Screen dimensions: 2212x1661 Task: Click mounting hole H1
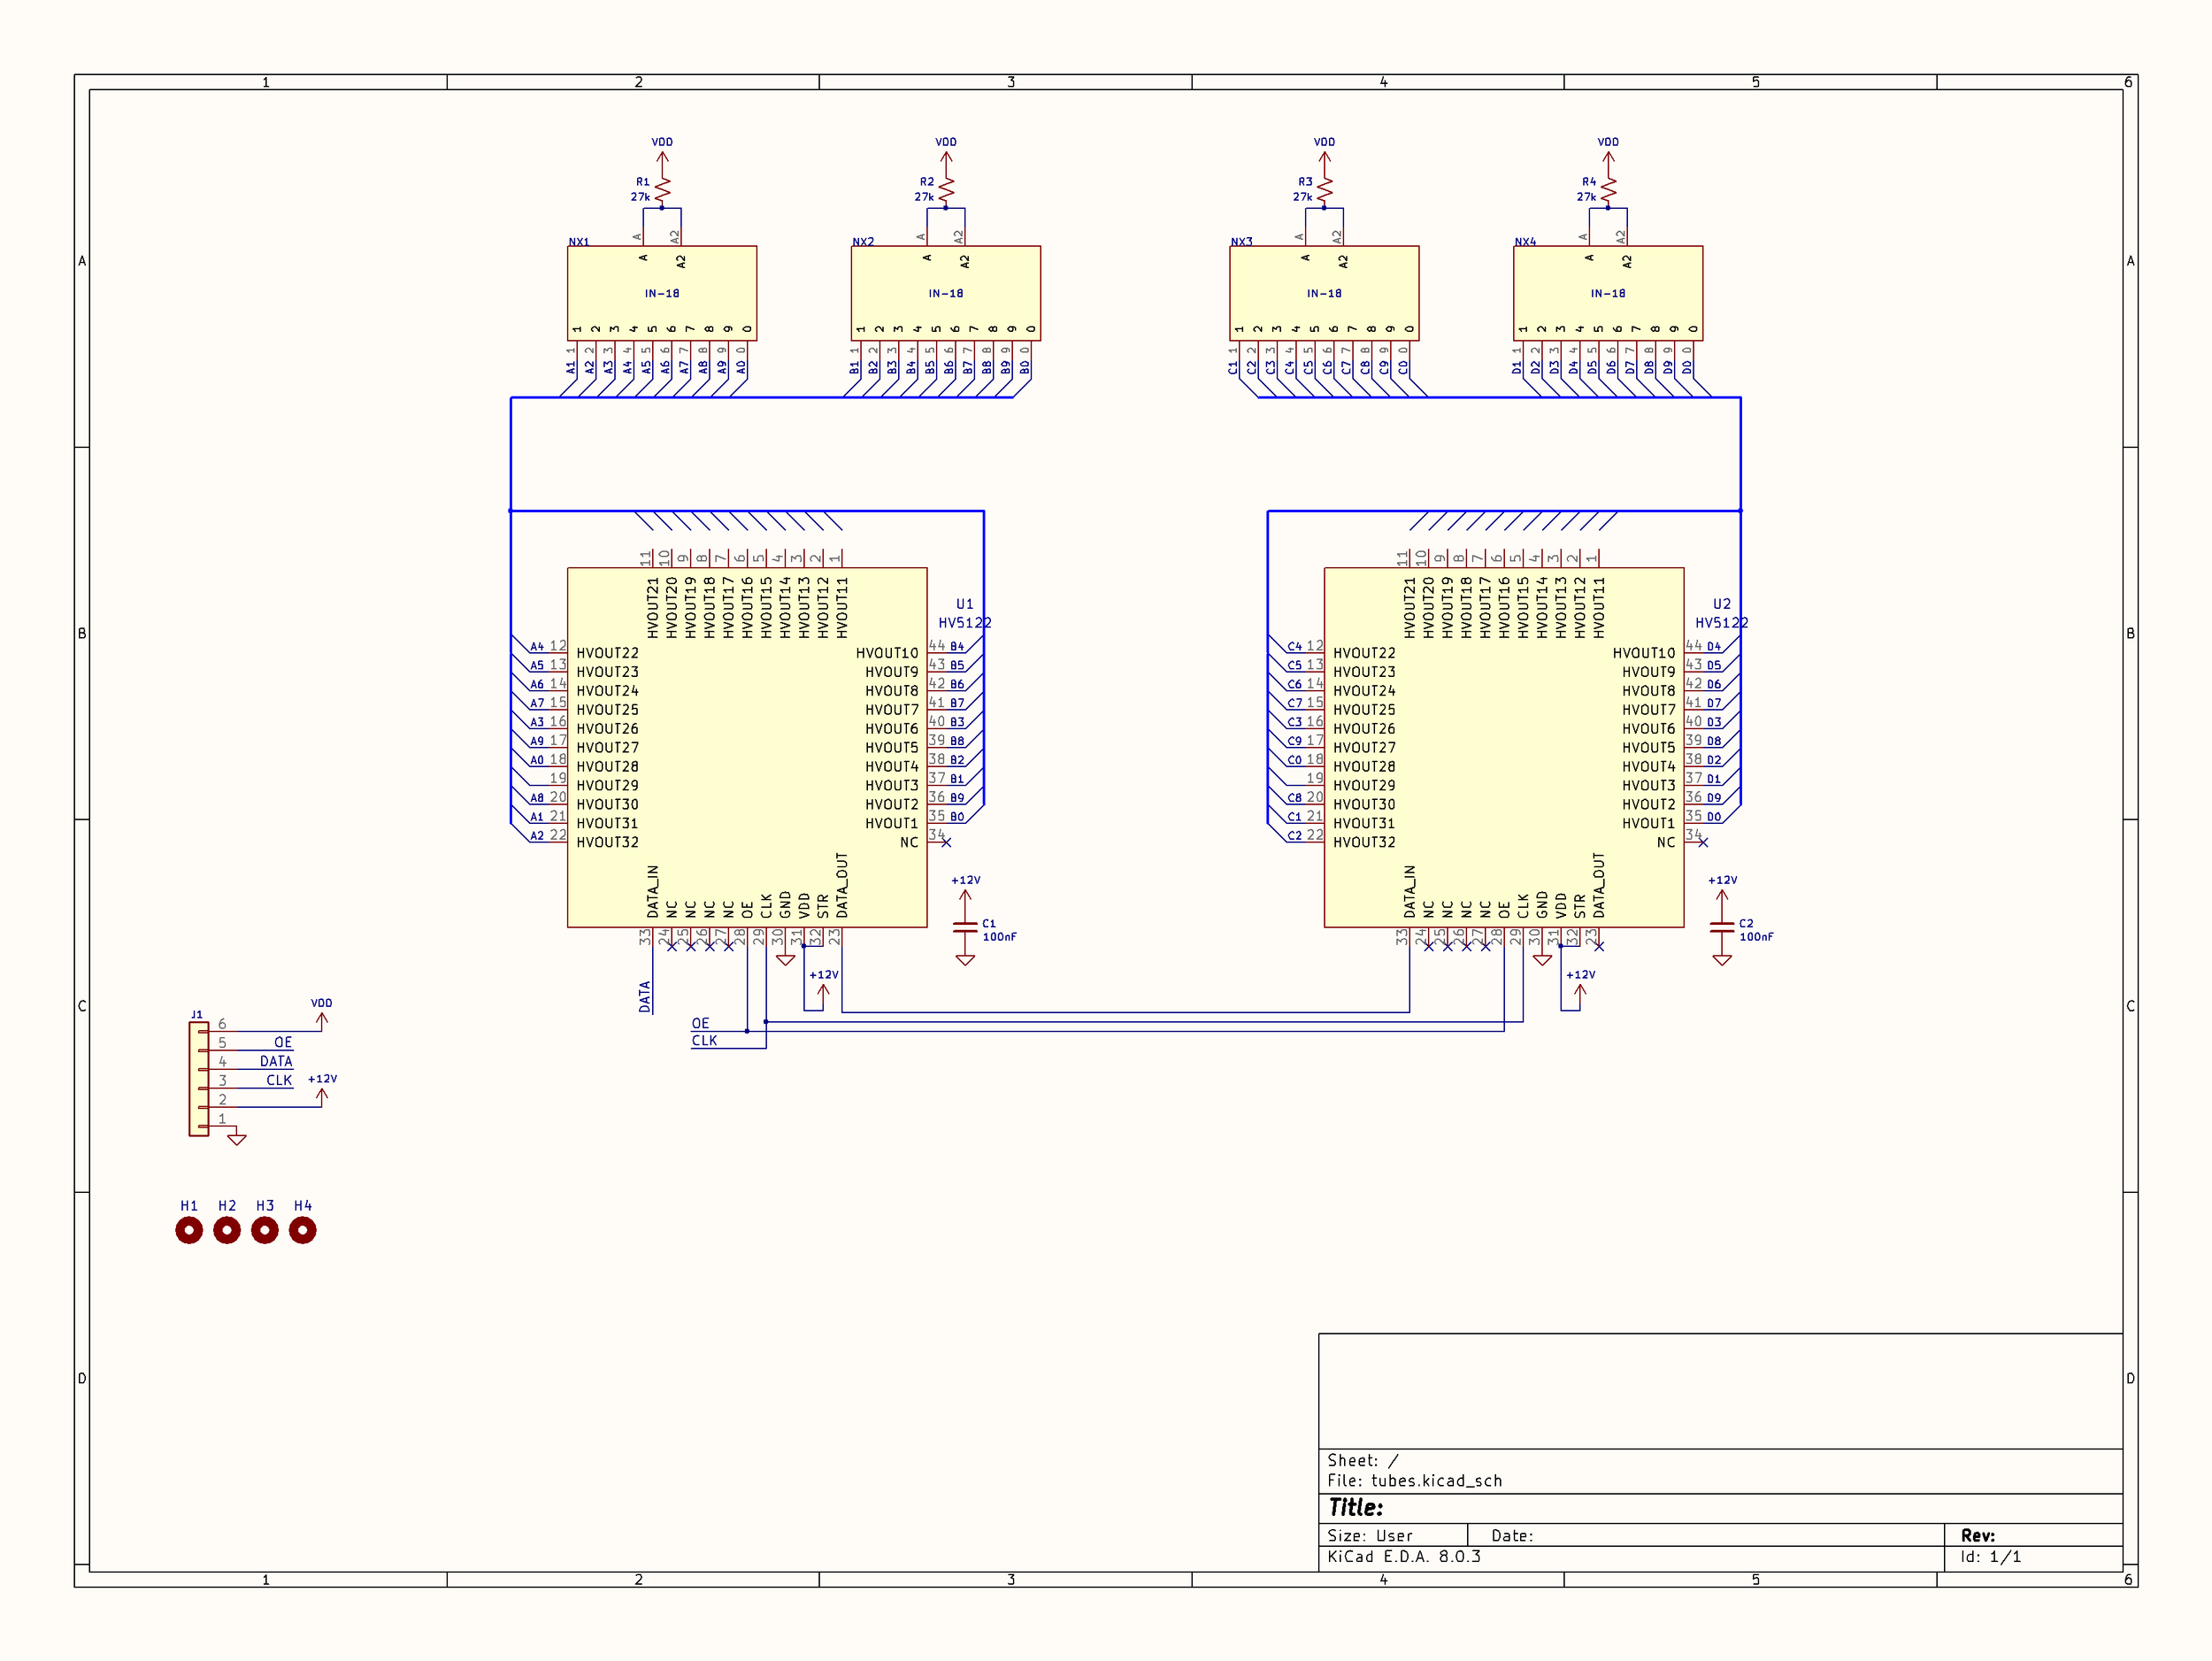(189, 1230)
